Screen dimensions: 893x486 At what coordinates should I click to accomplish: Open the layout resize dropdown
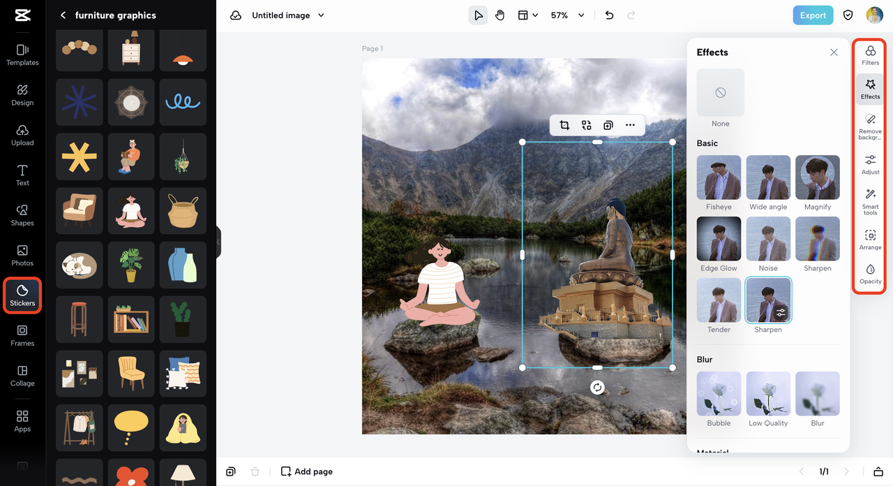(527, 15)
